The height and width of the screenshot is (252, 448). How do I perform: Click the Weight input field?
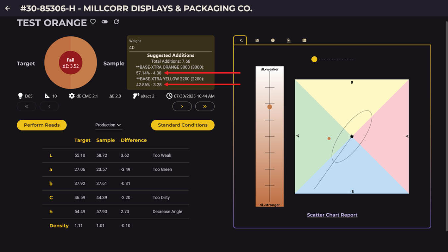coord(170,47)
